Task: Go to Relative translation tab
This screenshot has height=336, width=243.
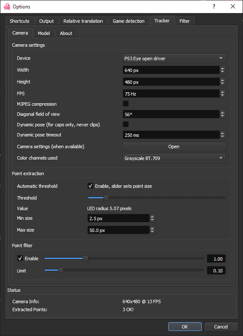Action: (x=83, y=21)
